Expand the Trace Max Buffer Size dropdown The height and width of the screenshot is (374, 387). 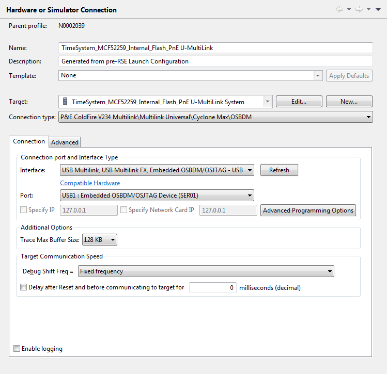[x=113, y=239]
